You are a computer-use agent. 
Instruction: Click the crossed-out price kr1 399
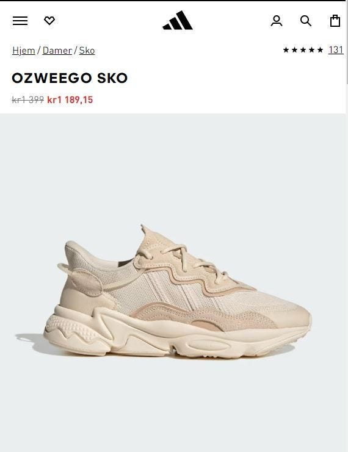pyautogui.click(x=27, y=100)
